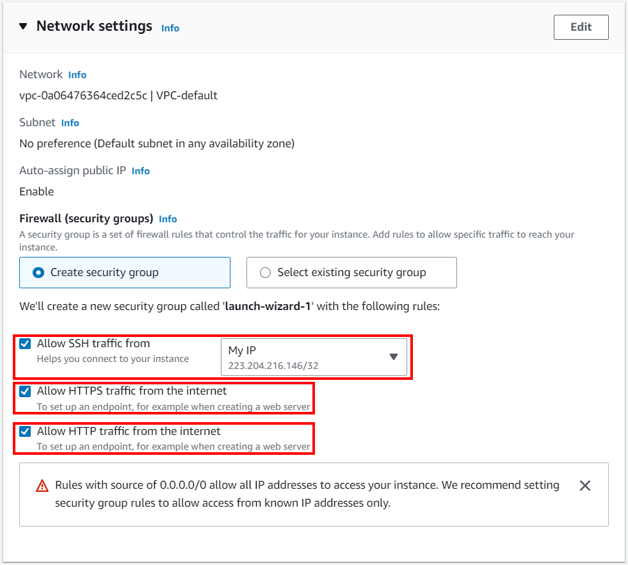Uncheck Allow HTTPS traffic from the internet
This screenshot has width=628, height=565.
click(x=25, y=391)
